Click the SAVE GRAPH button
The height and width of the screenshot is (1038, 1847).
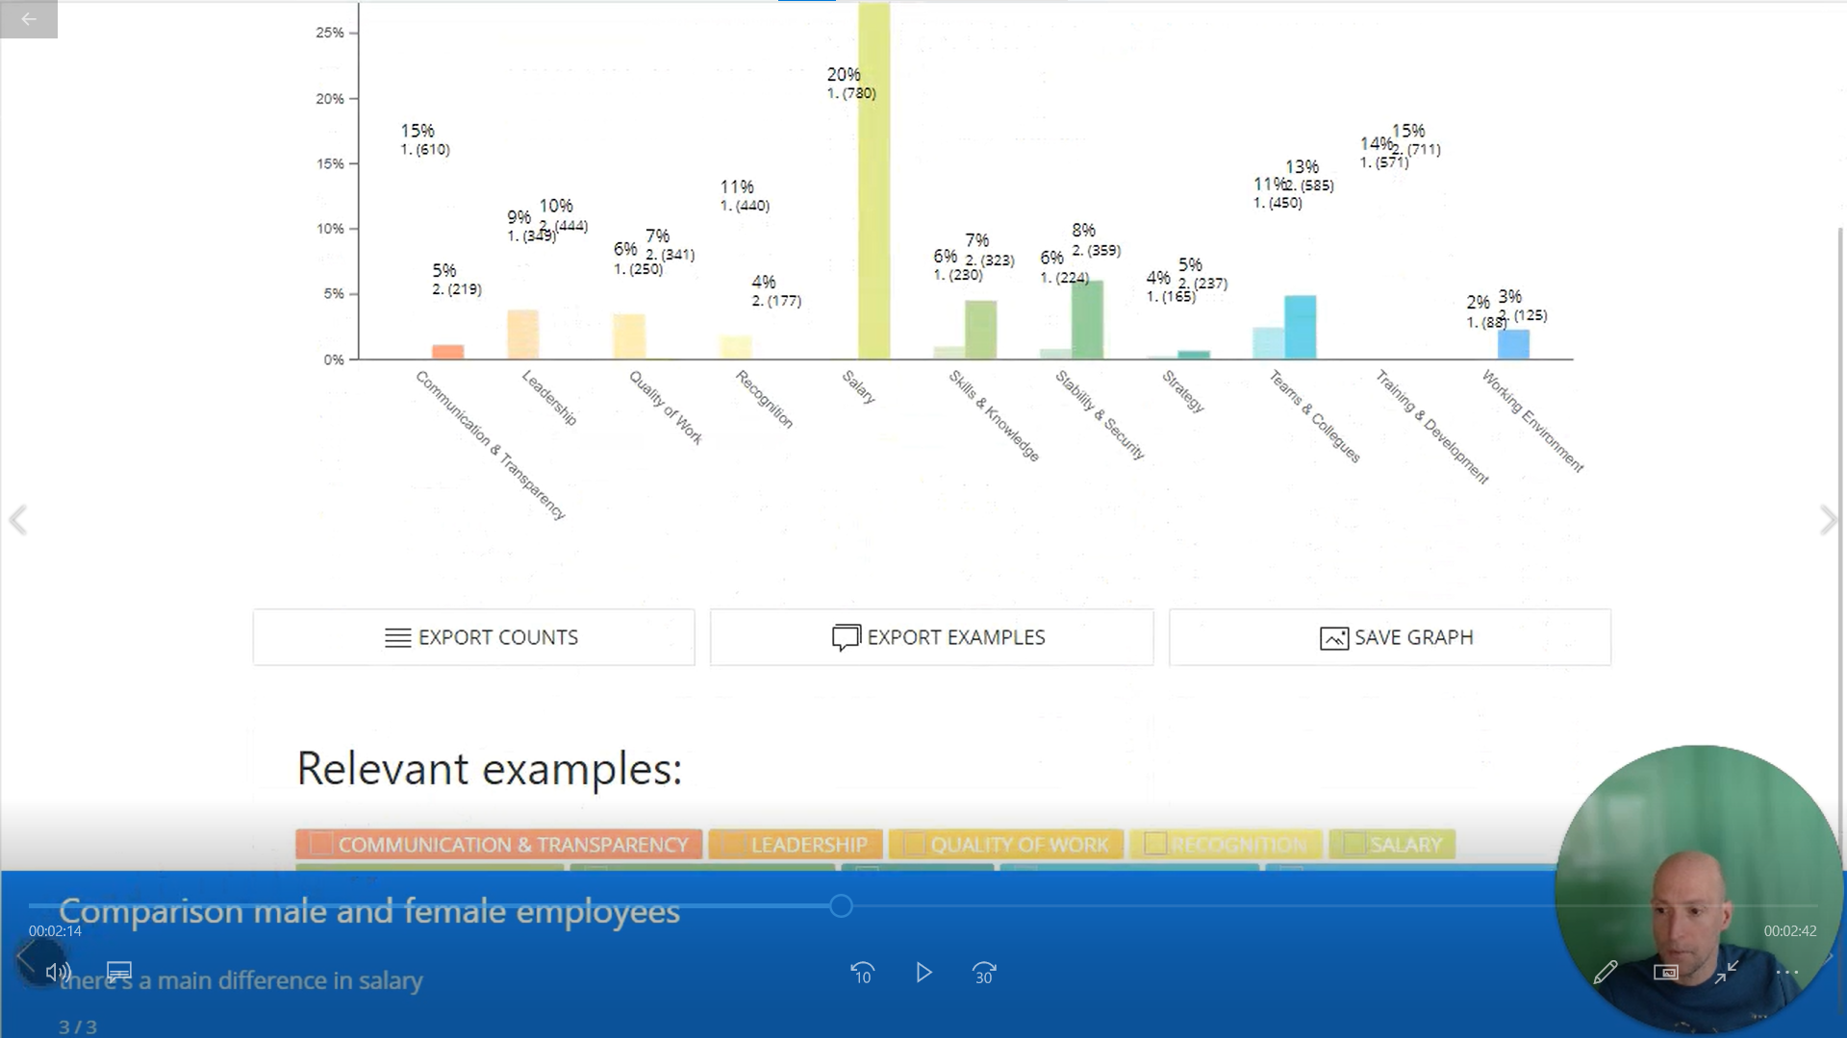coord(1390,636)
